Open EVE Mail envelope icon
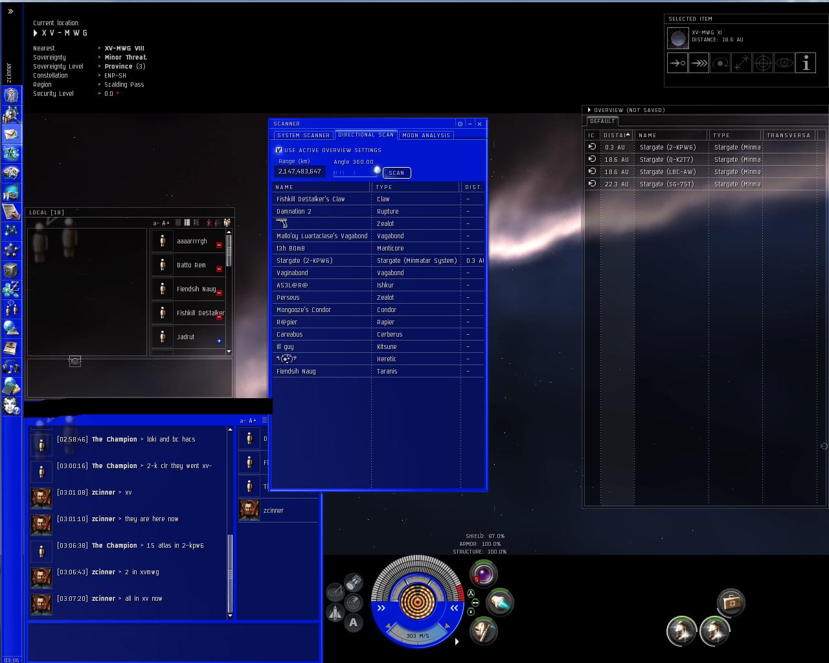 tap(11, 134)
